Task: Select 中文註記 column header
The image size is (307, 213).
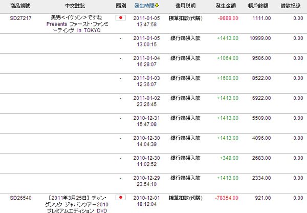Action: point(75,6)
